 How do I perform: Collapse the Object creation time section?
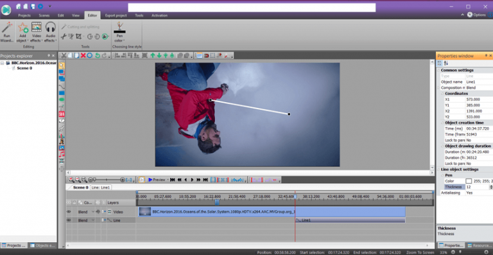[x=443, y=123]
